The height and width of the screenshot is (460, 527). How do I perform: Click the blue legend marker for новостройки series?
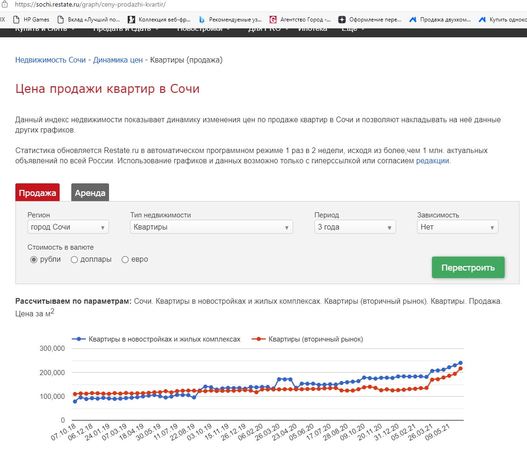tap(79, 339)
